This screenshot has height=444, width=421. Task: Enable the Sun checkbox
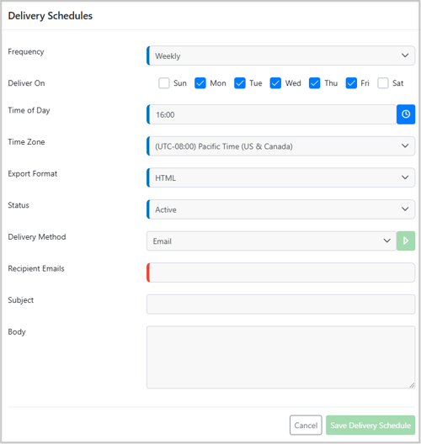[x=164, y=83]
